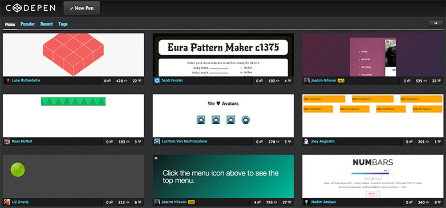
Task: Switch to the Picks tab
Action: pyautogui.click(x=10, y=25)
